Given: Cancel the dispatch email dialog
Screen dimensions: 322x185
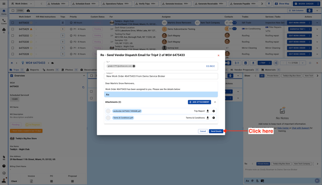Looking at the screenshot, I should click(x=203, y=131).
